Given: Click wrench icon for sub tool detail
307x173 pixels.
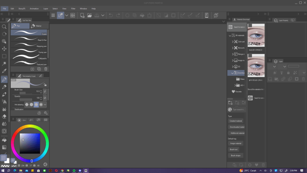Looking at the screenshot, I should click(46, 113).
